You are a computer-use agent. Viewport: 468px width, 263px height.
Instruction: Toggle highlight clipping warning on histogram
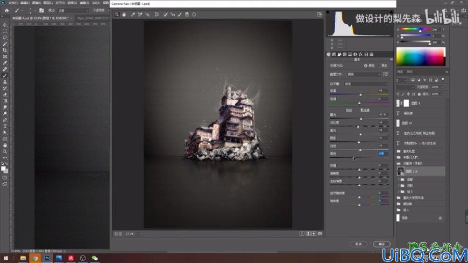coord(391,12)
